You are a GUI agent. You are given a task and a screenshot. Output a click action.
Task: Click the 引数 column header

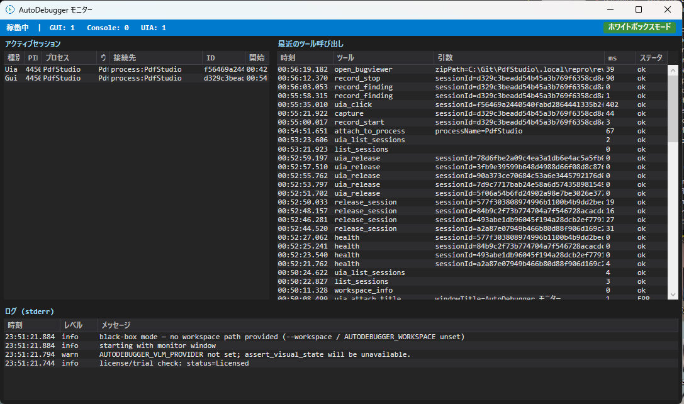coord(519,58)
